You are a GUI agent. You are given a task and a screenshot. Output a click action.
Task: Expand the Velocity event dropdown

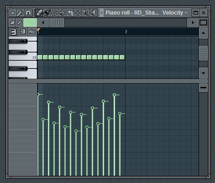[x=175, y=13]
